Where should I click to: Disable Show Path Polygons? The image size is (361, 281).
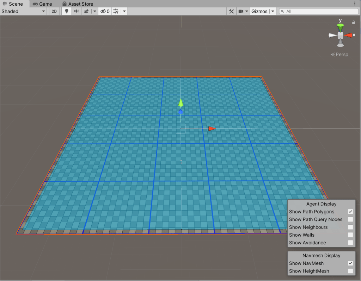point(350,211)
